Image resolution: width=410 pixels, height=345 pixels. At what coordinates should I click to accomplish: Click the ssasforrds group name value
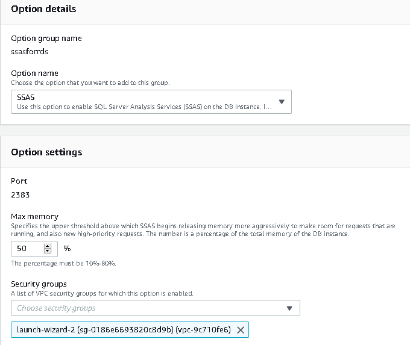(30, 51)
